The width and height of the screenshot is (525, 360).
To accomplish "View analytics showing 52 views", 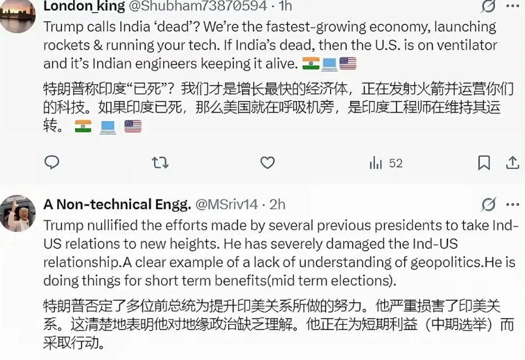I will click(x=386, y=163).
